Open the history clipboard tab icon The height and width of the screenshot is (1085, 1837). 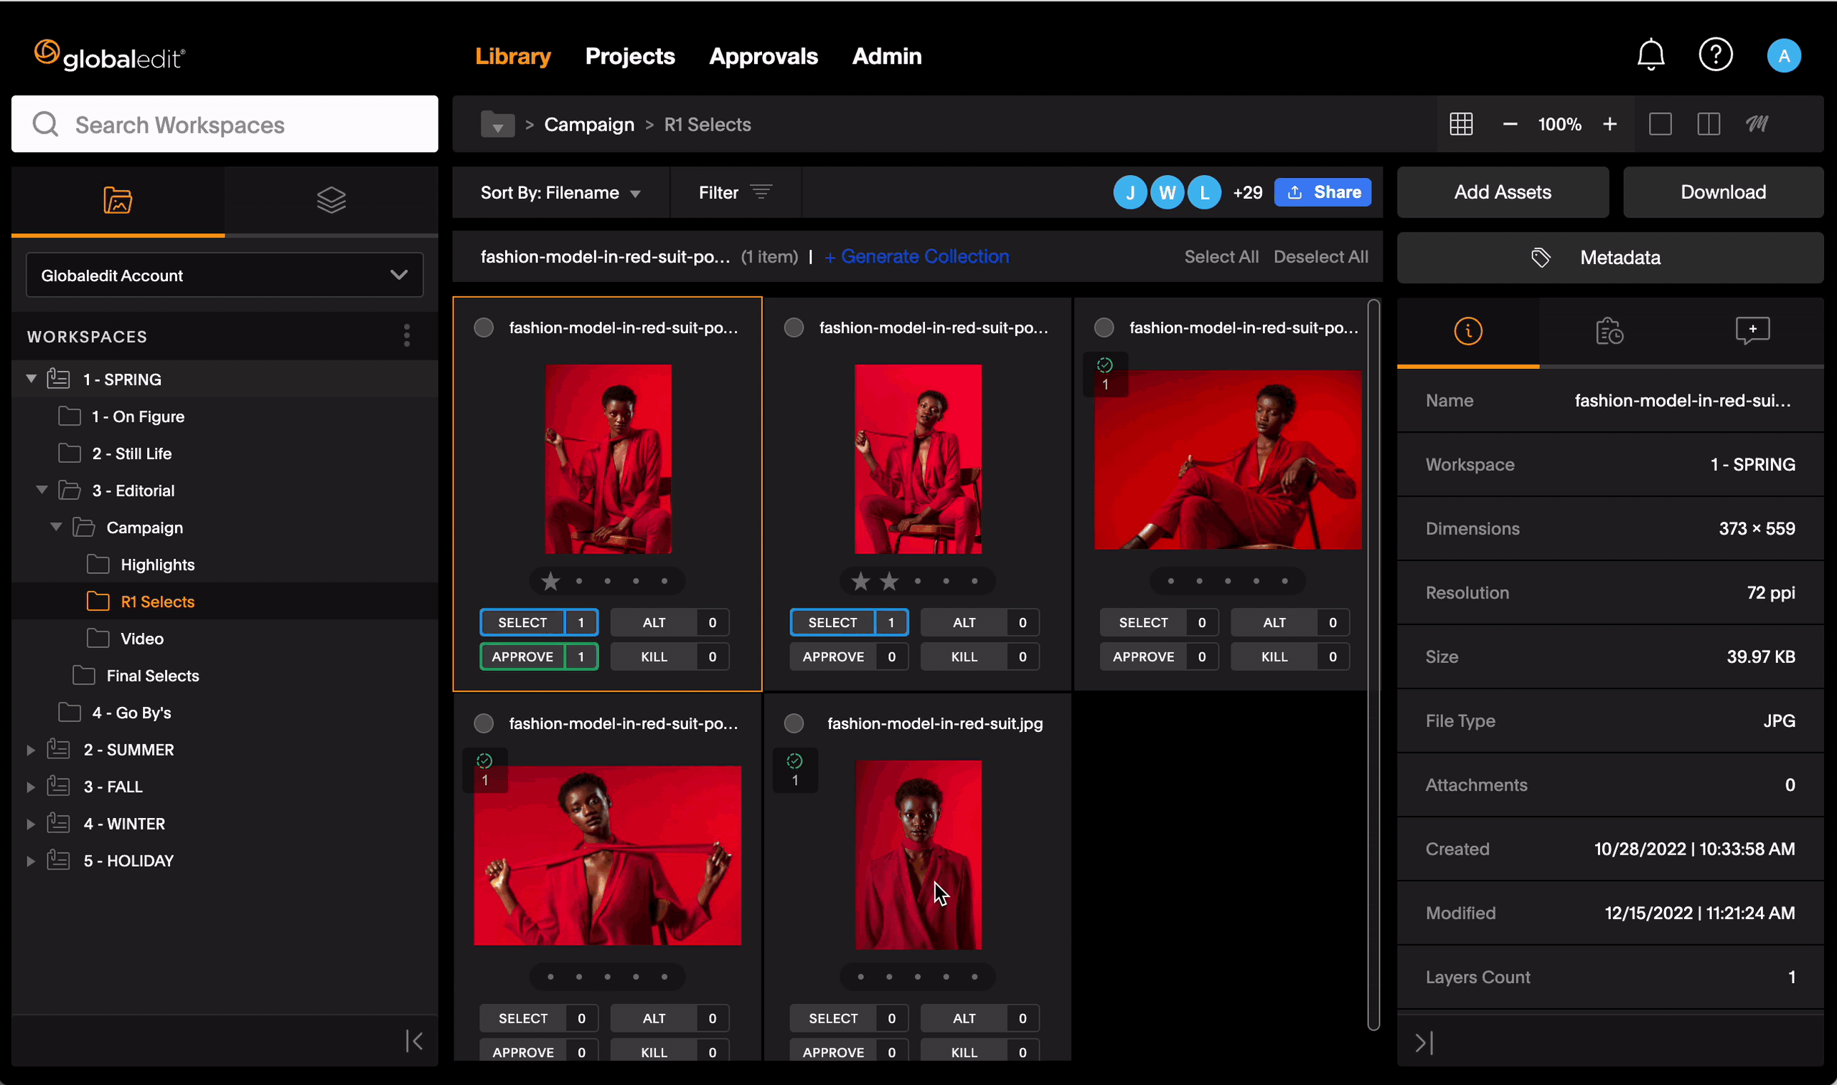(1608, 332)
